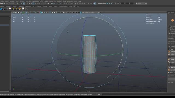Screen dimensions: 175x98
Task: Click the Connect tool
Action: [x=172, y=70]
